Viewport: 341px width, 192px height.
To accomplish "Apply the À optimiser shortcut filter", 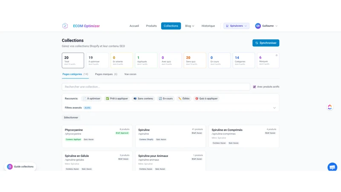I will tap(92, 99).
